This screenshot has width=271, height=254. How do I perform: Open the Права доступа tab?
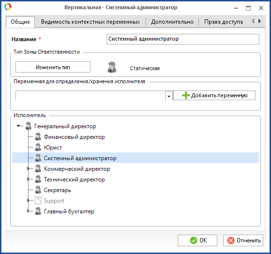click(x=224, y=22)
